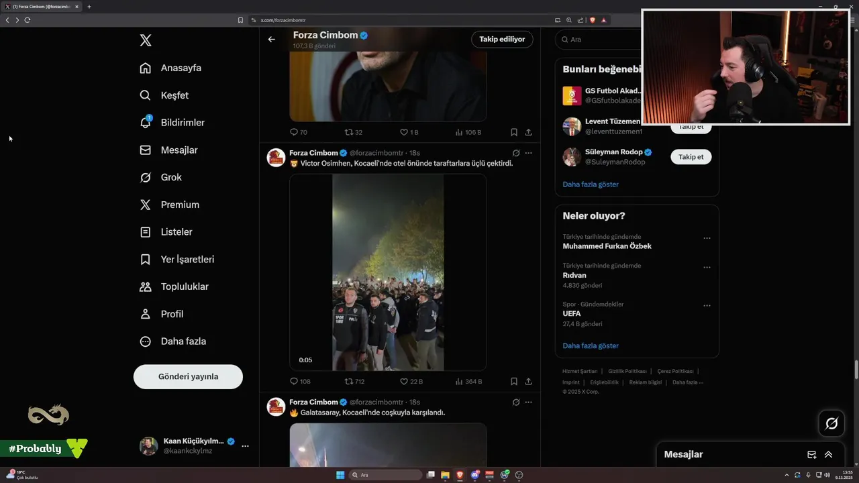The height and width of the screenshot is (483, 859).
Task: Show more suggestions under Süleyman Rodop
Action: point(591,184)
